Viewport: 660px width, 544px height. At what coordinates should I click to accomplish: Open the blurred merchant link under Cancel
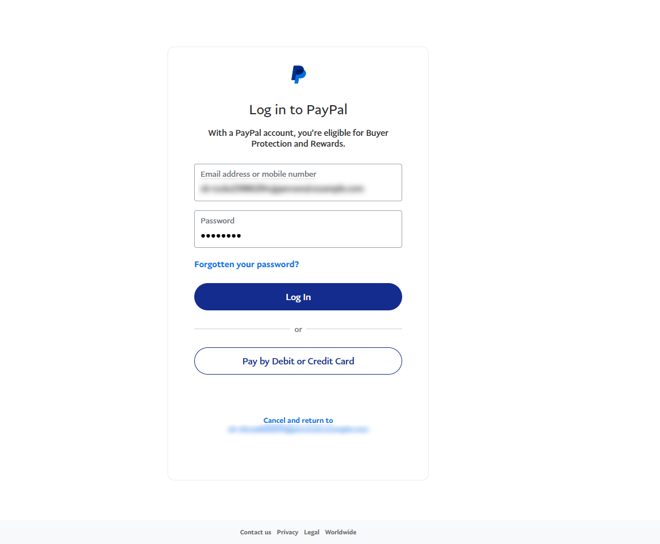(x=298, y=429)
